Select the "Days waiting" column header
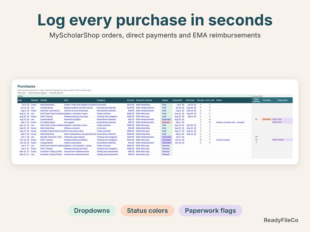Screen dimensions: 310x232 (256, 100)
